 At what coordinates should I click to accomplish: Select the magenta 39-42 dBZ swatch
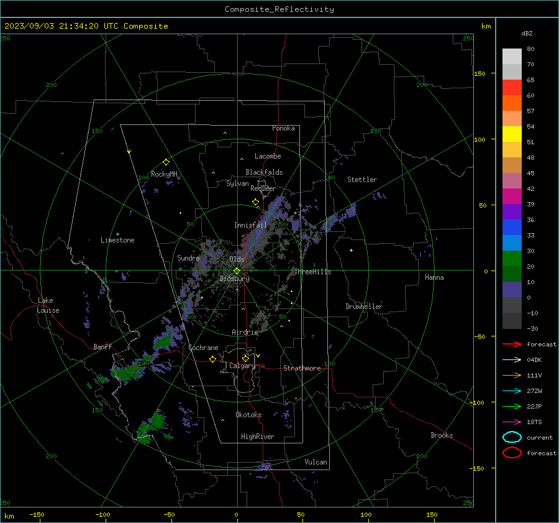pos(512,197)
